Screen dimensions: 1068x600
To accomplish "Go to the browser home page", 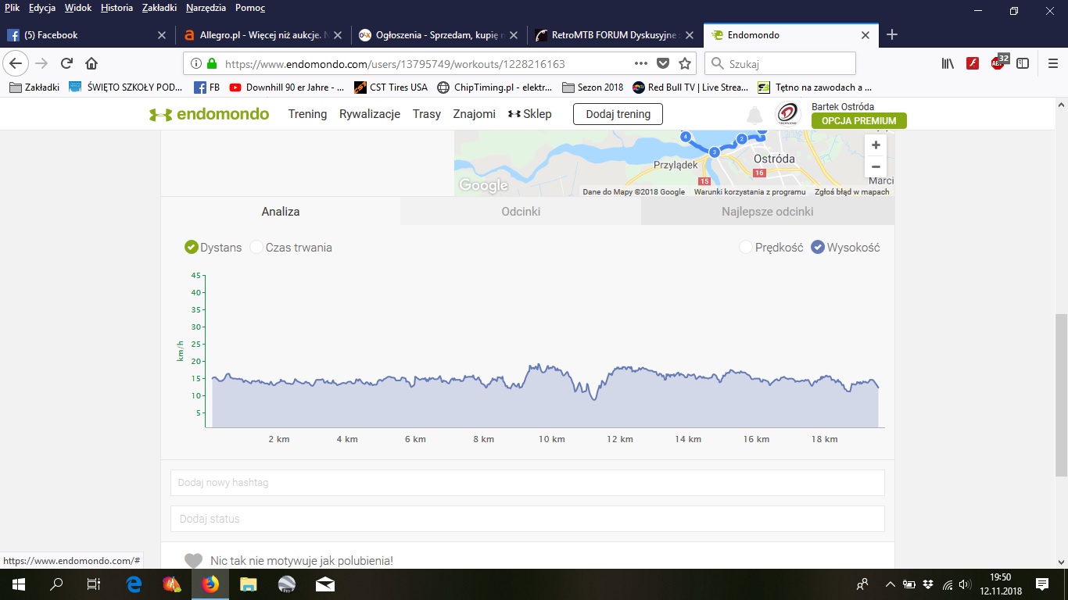I will [x=91, y=64].
